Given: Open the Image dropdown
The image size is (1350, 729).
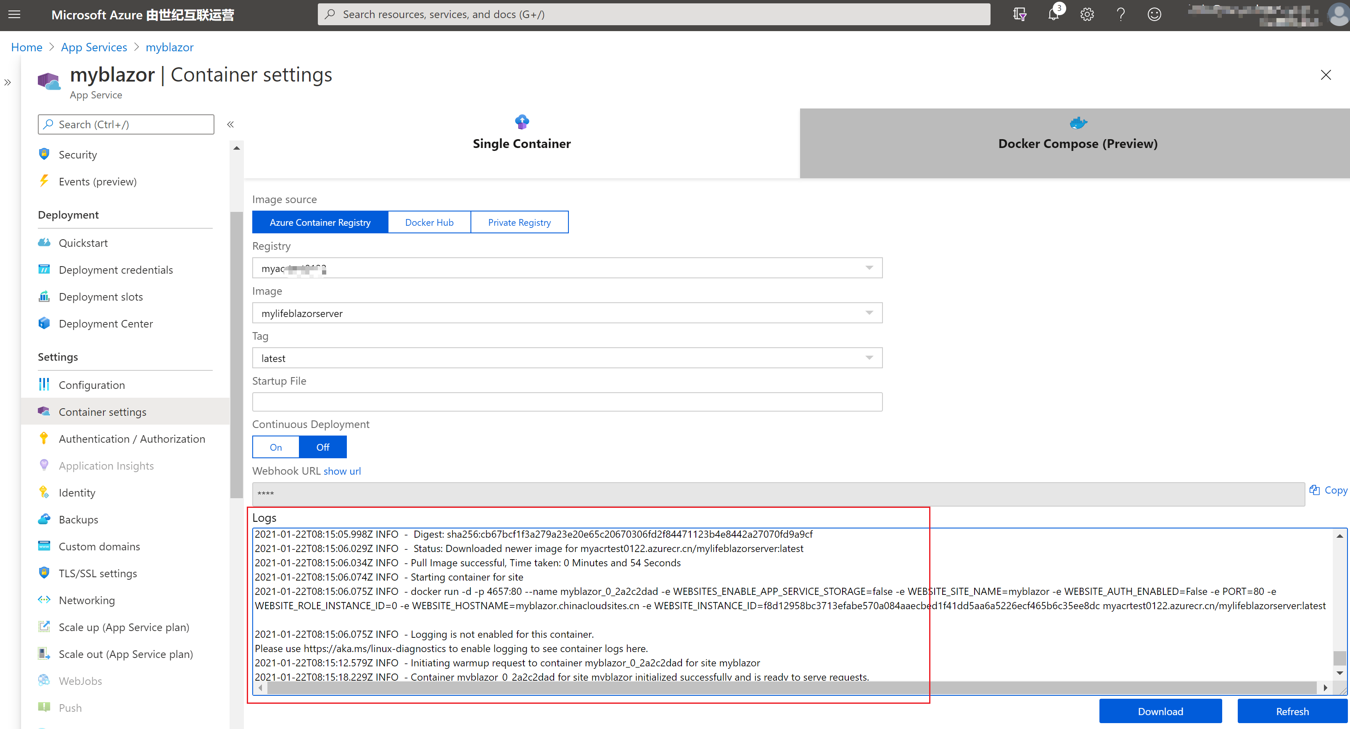Looking at the screenshot, I should click(x=870, y=312).
